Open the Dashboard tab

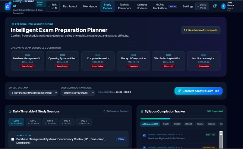(x=70, y=6)
